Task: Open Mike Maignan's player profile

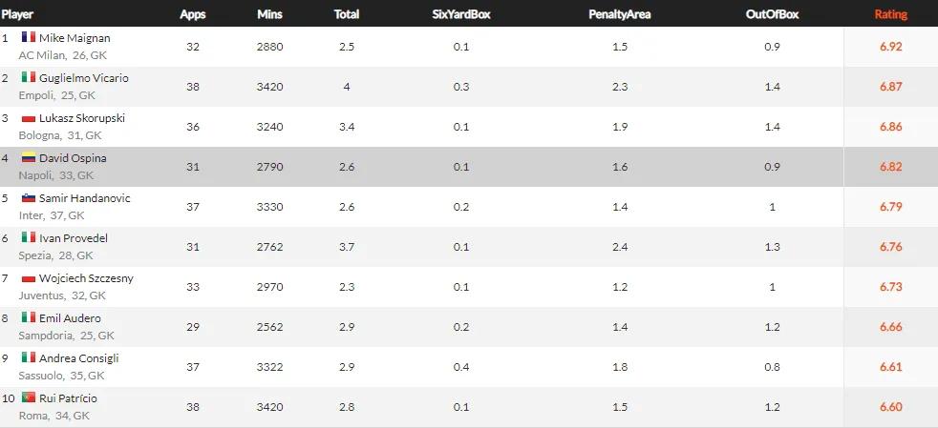Action: [75, 38]
